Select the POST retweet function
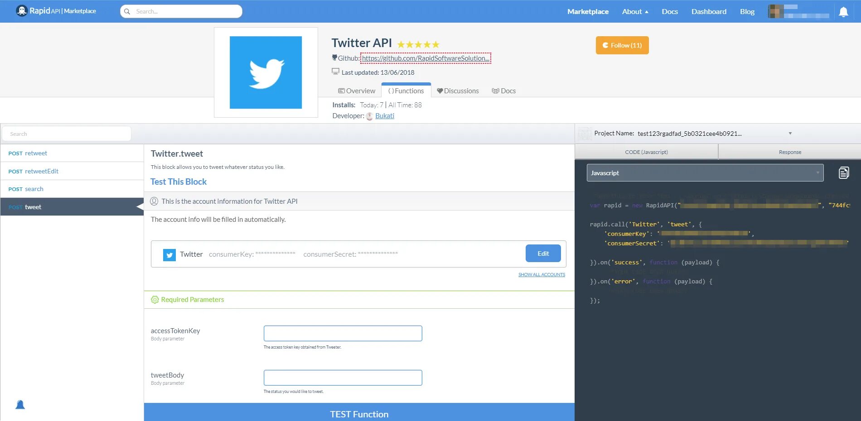861x421 pixels. pyautogui.click(x=72, y=153)
